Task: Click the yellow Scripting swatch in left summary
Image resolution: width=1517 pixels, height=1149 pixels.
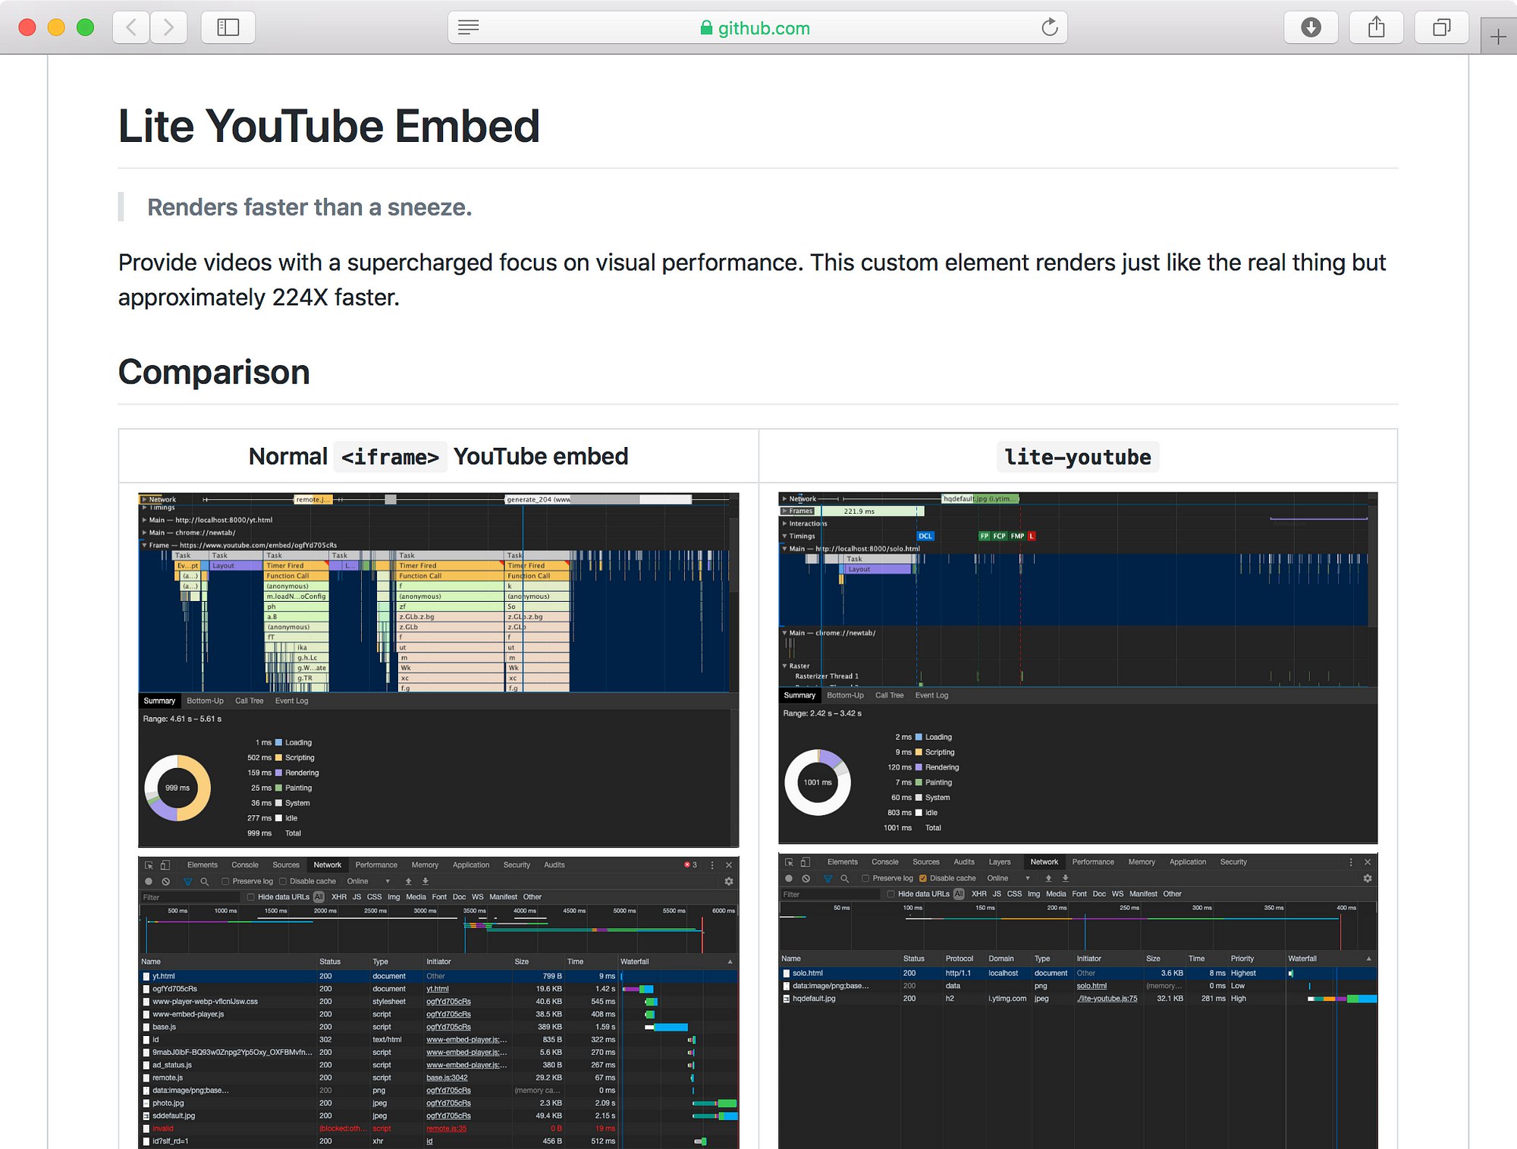Action: pyautogui.click(x=278, y=757)
